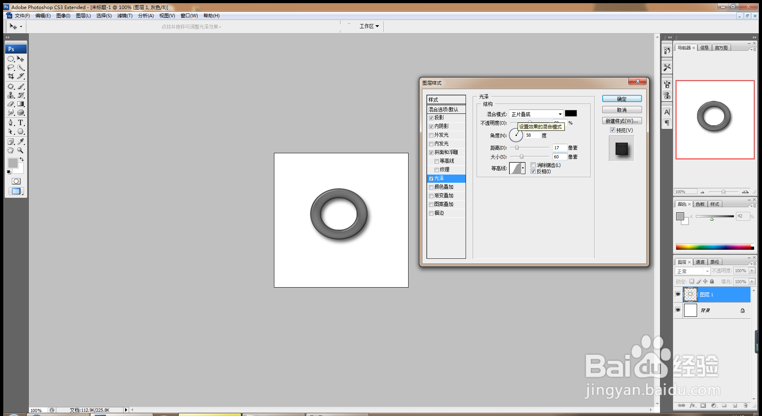Select the Pen tool

11,123
